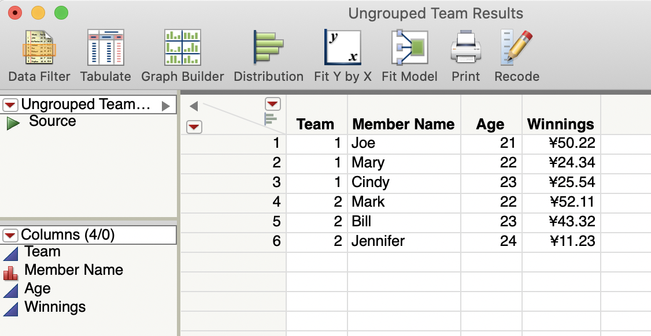The width and height of the screenshot is (651, 336).
Task: Open the Ungrouped Team table red triangle menu
Action: pyautogui.click(x=10, y=104)
